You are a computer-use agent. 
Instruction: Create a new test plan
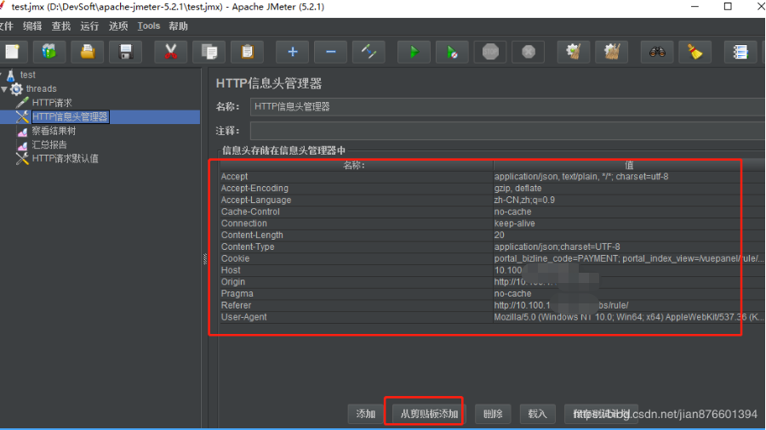(x=13, y=52)
